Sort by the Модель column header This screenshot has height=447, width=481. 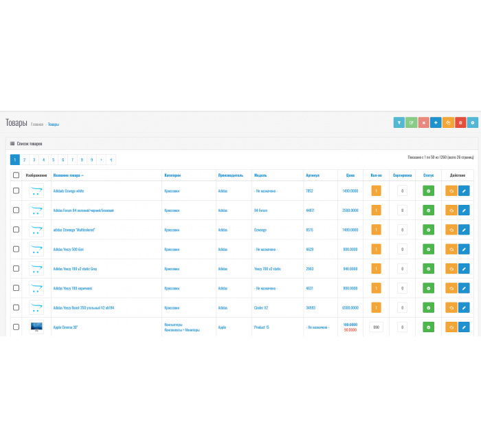pyautogui.click(x=260, y=175)
